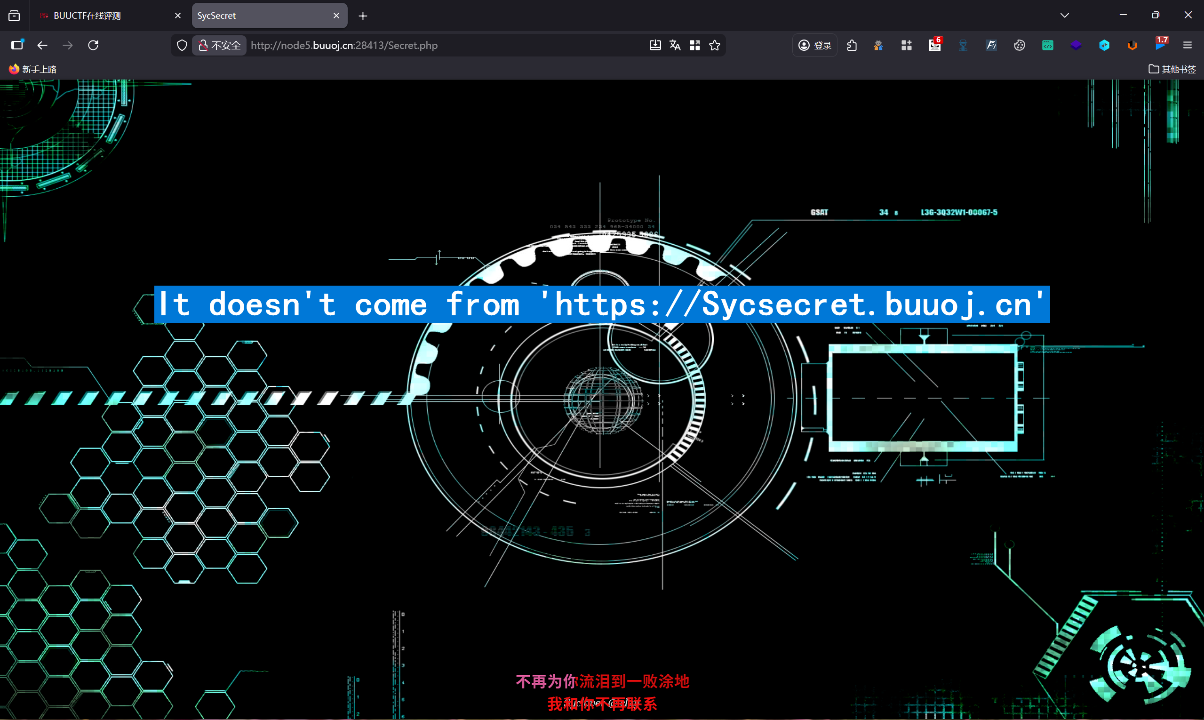Image resolution: width=1204 pixels, height=720 pixels.
Task: Open the 其他书签 bookmarks folder
Action: tap(1172, 69)
